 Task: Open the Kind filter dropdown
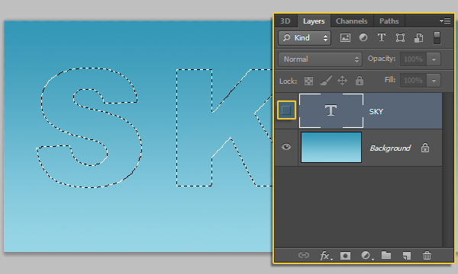(305, 38)
